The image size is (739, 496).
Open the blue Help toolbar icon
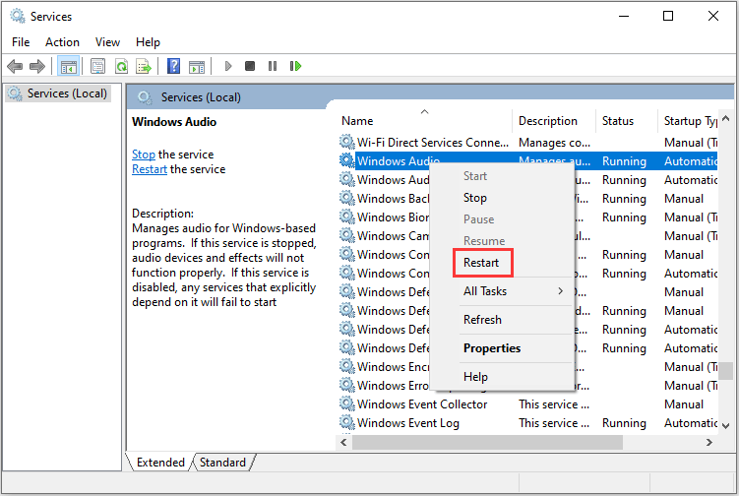coord(173,66)
